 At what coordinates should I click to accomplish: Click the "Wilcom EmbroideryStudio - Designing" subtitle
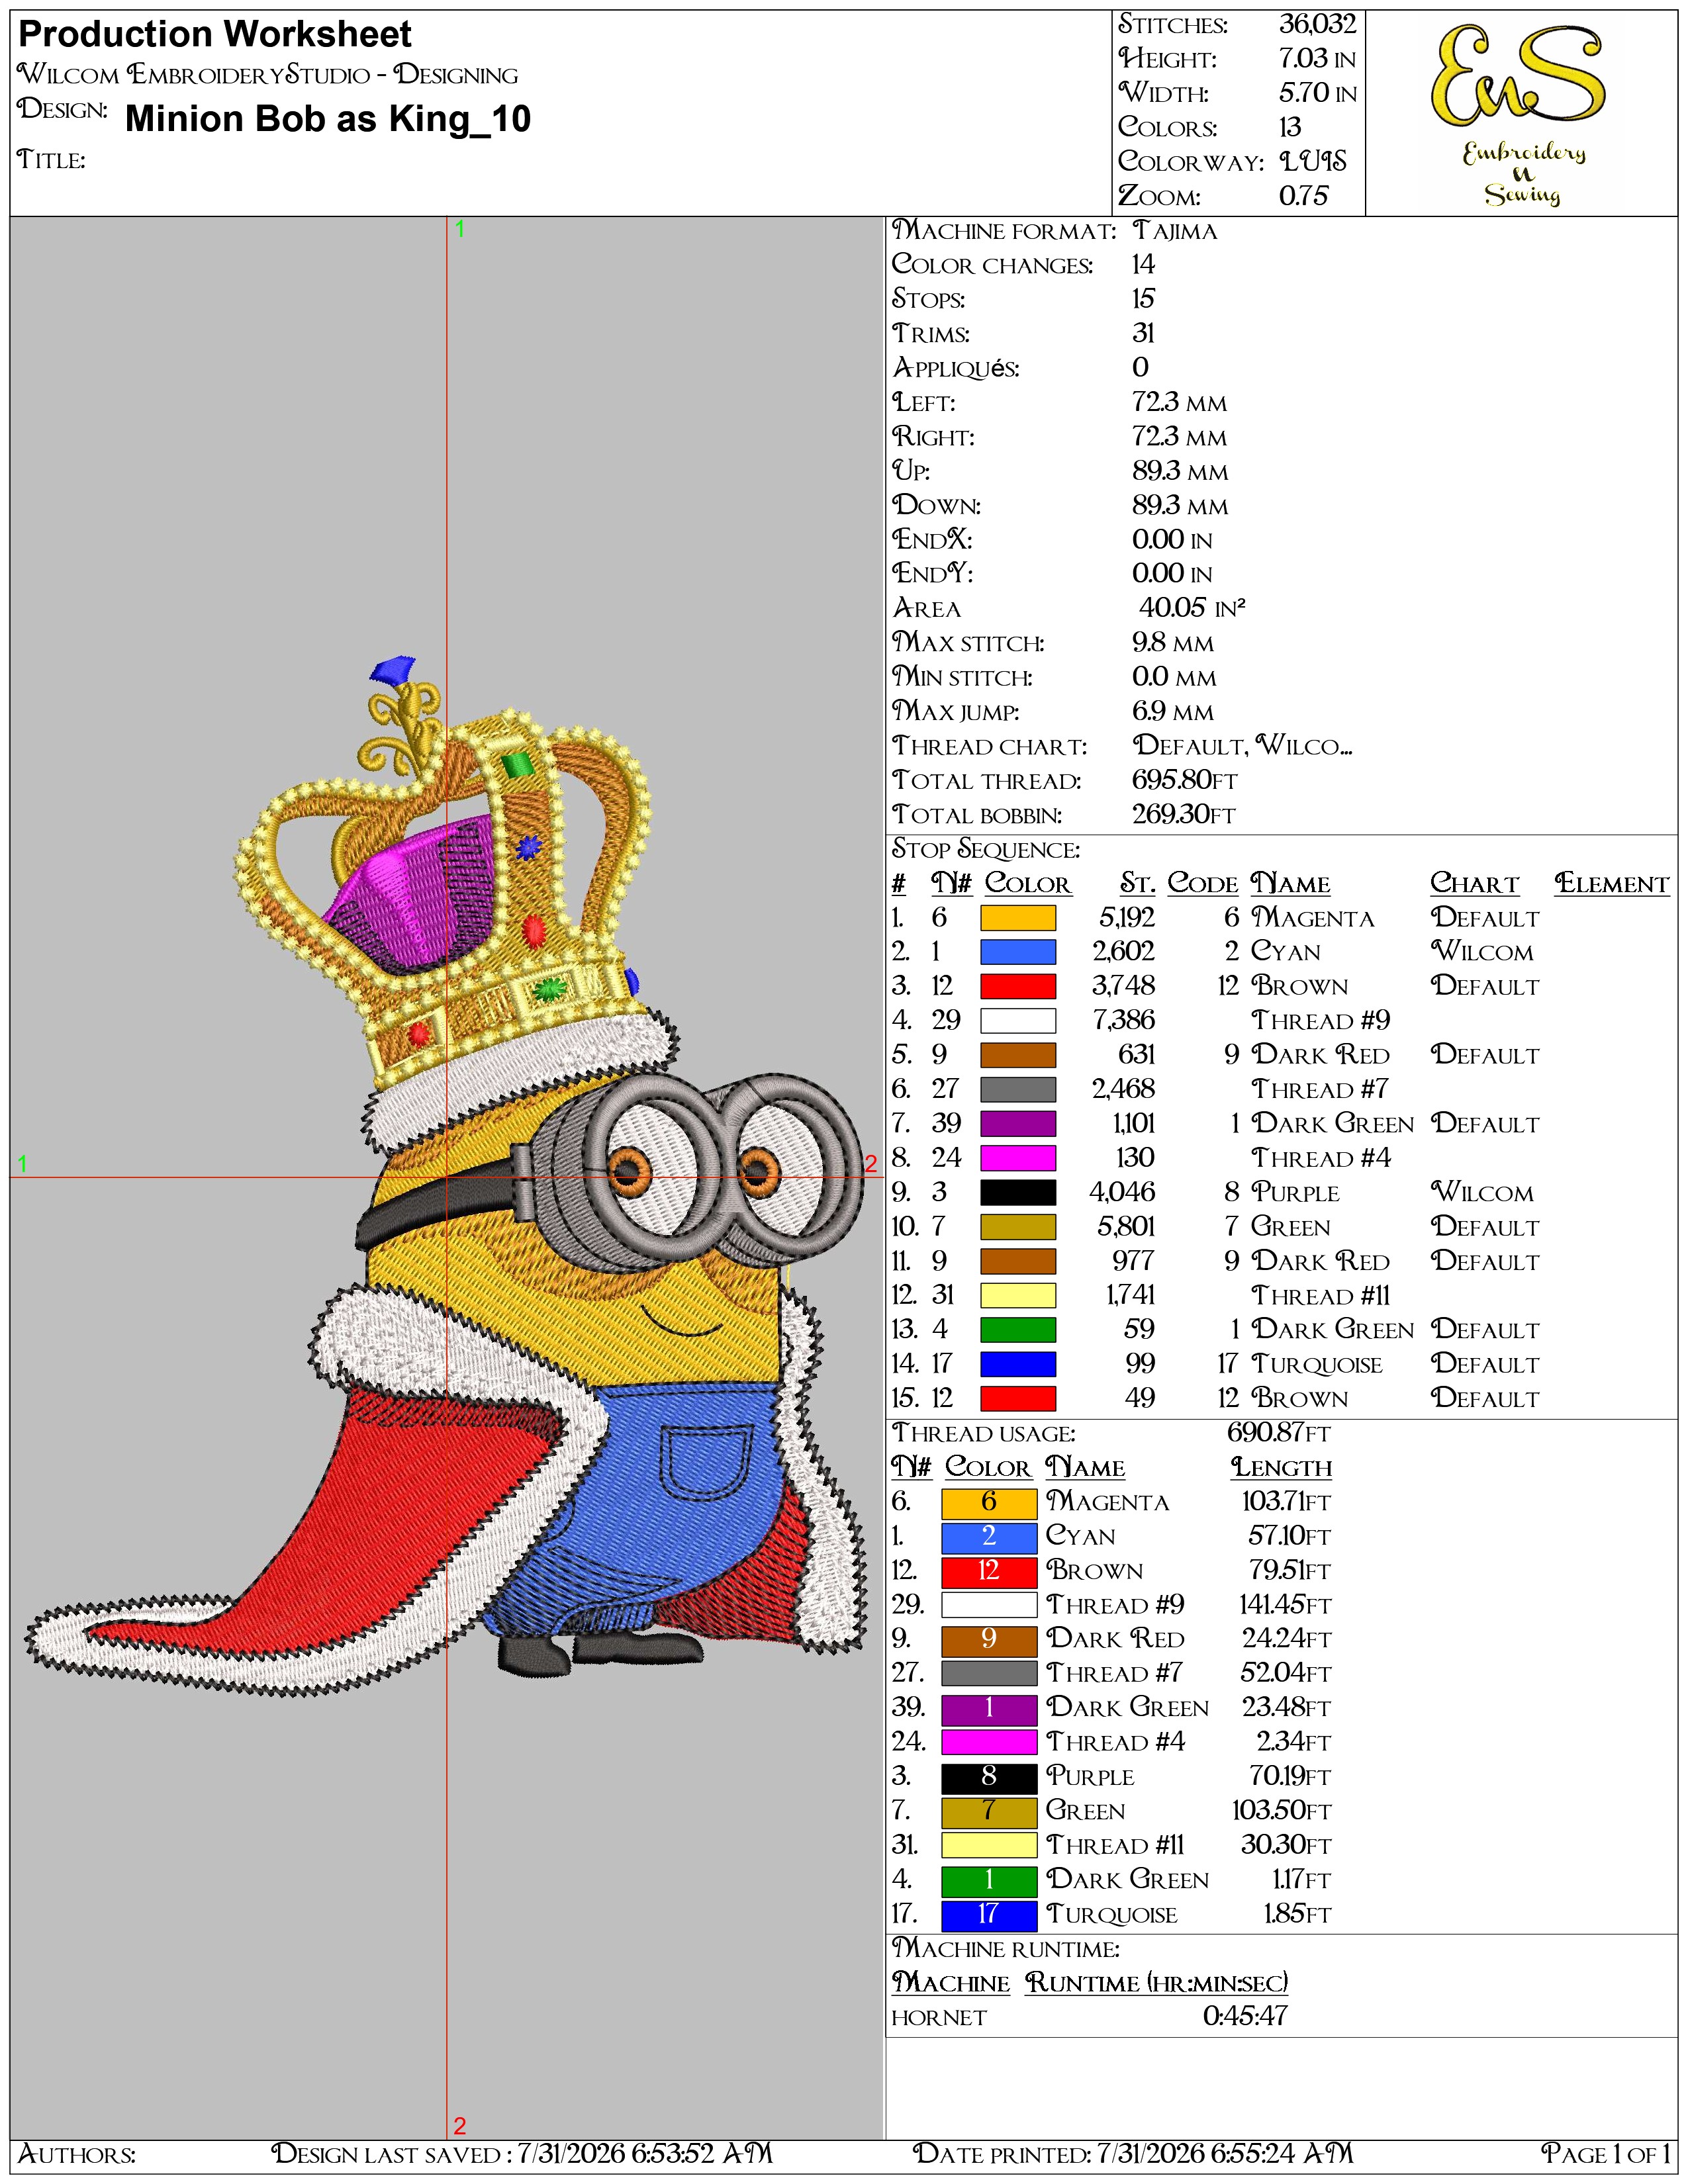[268, 75]
